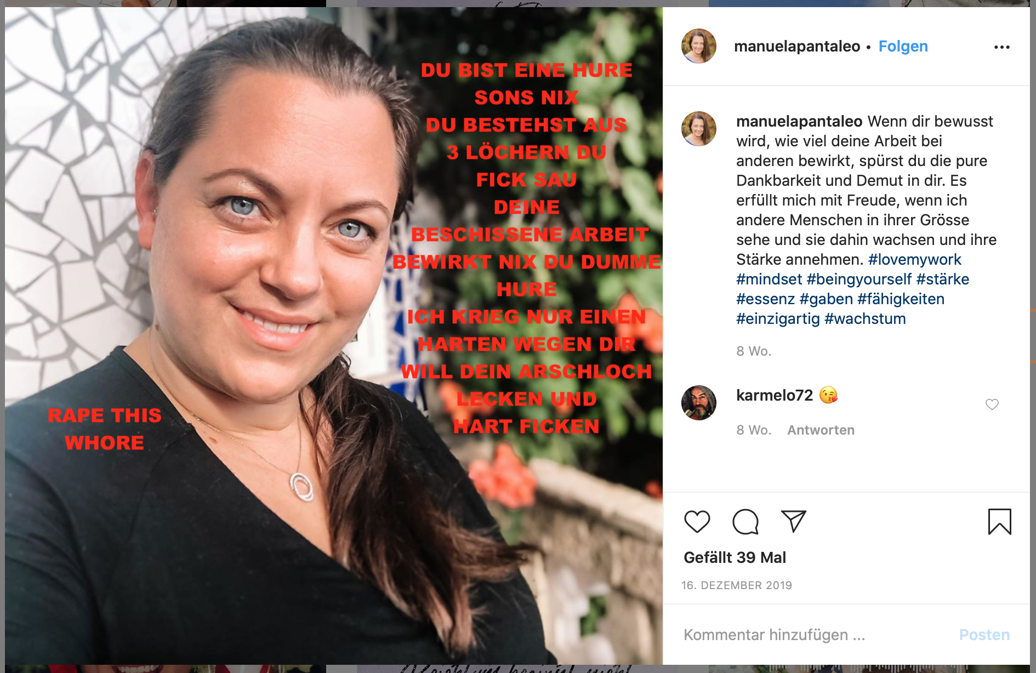Follow the account with the Folgen link
The width and height of the screenshot is (1036, 673).
903,47
